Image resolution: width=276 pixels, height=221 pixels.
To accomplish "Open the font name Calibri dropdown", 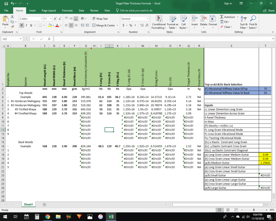I will pos(42,19).
